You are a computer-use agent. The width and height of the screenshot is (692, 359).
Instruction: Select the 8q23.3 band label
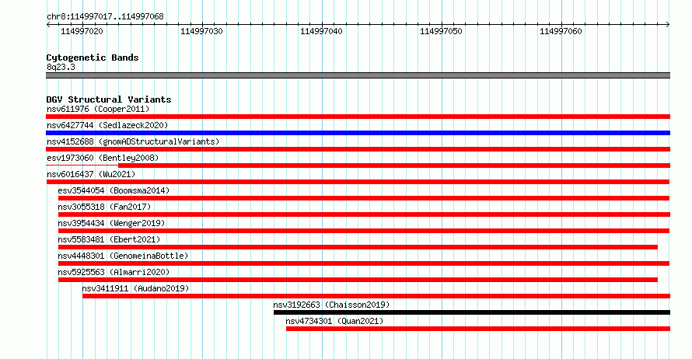[x=61, y=67]
